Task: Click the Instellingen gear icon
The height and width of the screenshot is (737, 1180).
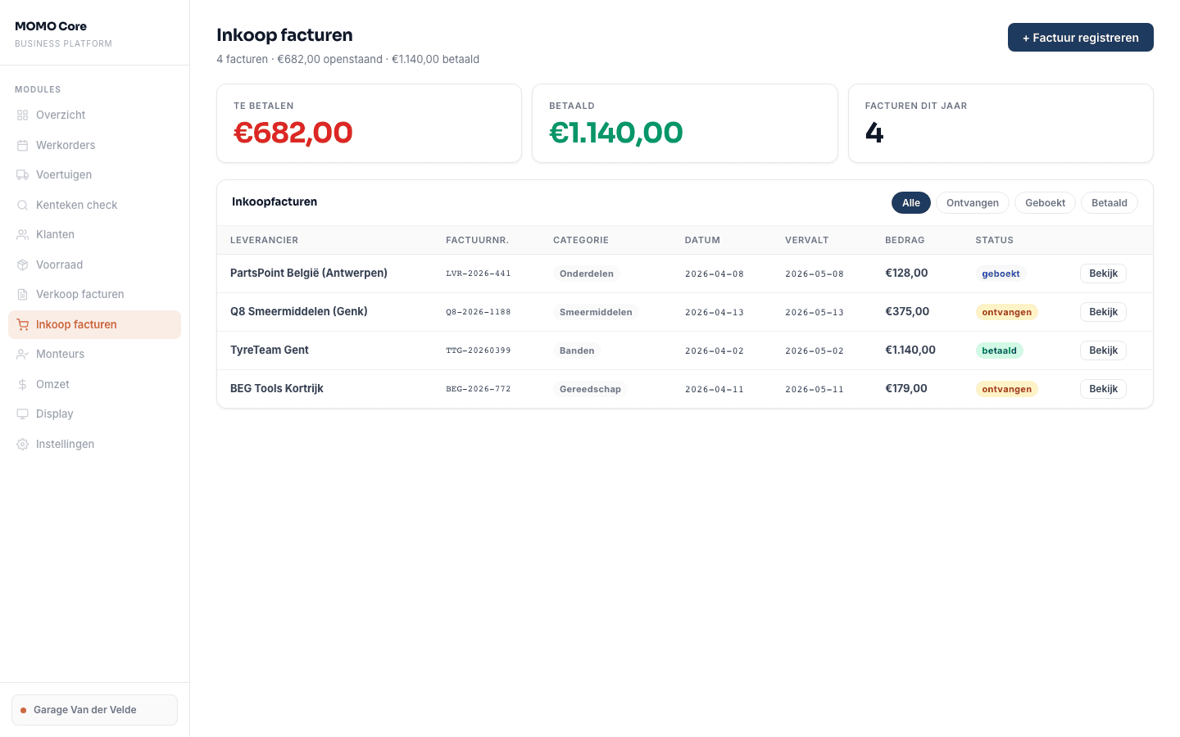Action: [x=23, y=445]
